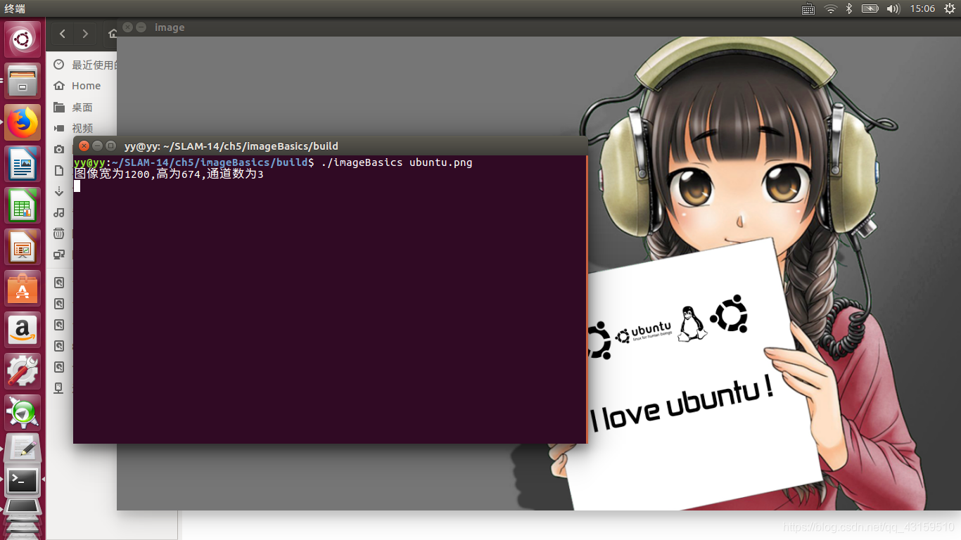Open keyboard input indicator in top panel
Screen dimensions: 961x540
point(808,8)
